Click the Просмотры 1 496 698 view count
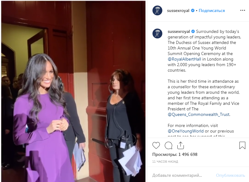Viewport: 249px width, 182px height. pyautogui.click(x=175, y=154)
